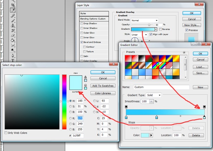Open the Blend Mode dropdown
Viewport: 213px width, 151px height.
point(145,20)
